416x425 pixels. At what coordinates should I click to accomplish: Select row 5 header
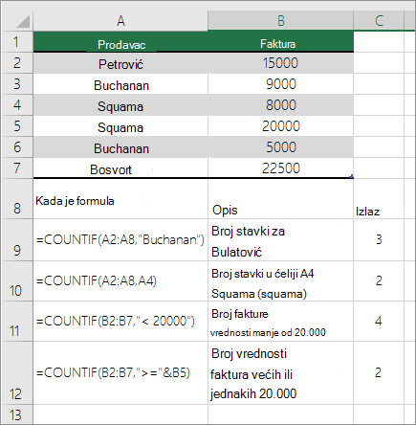17,126
